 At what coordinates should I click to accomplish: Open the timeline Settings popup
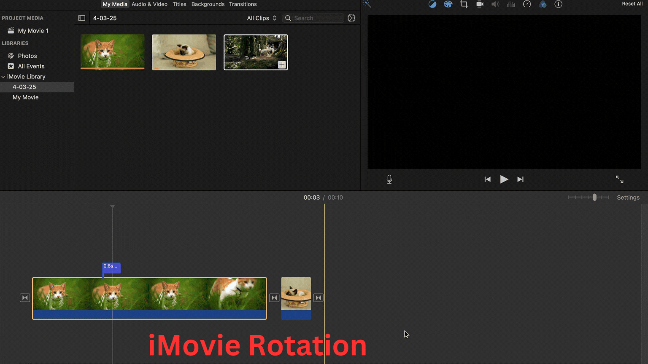(x=628, y=198)
